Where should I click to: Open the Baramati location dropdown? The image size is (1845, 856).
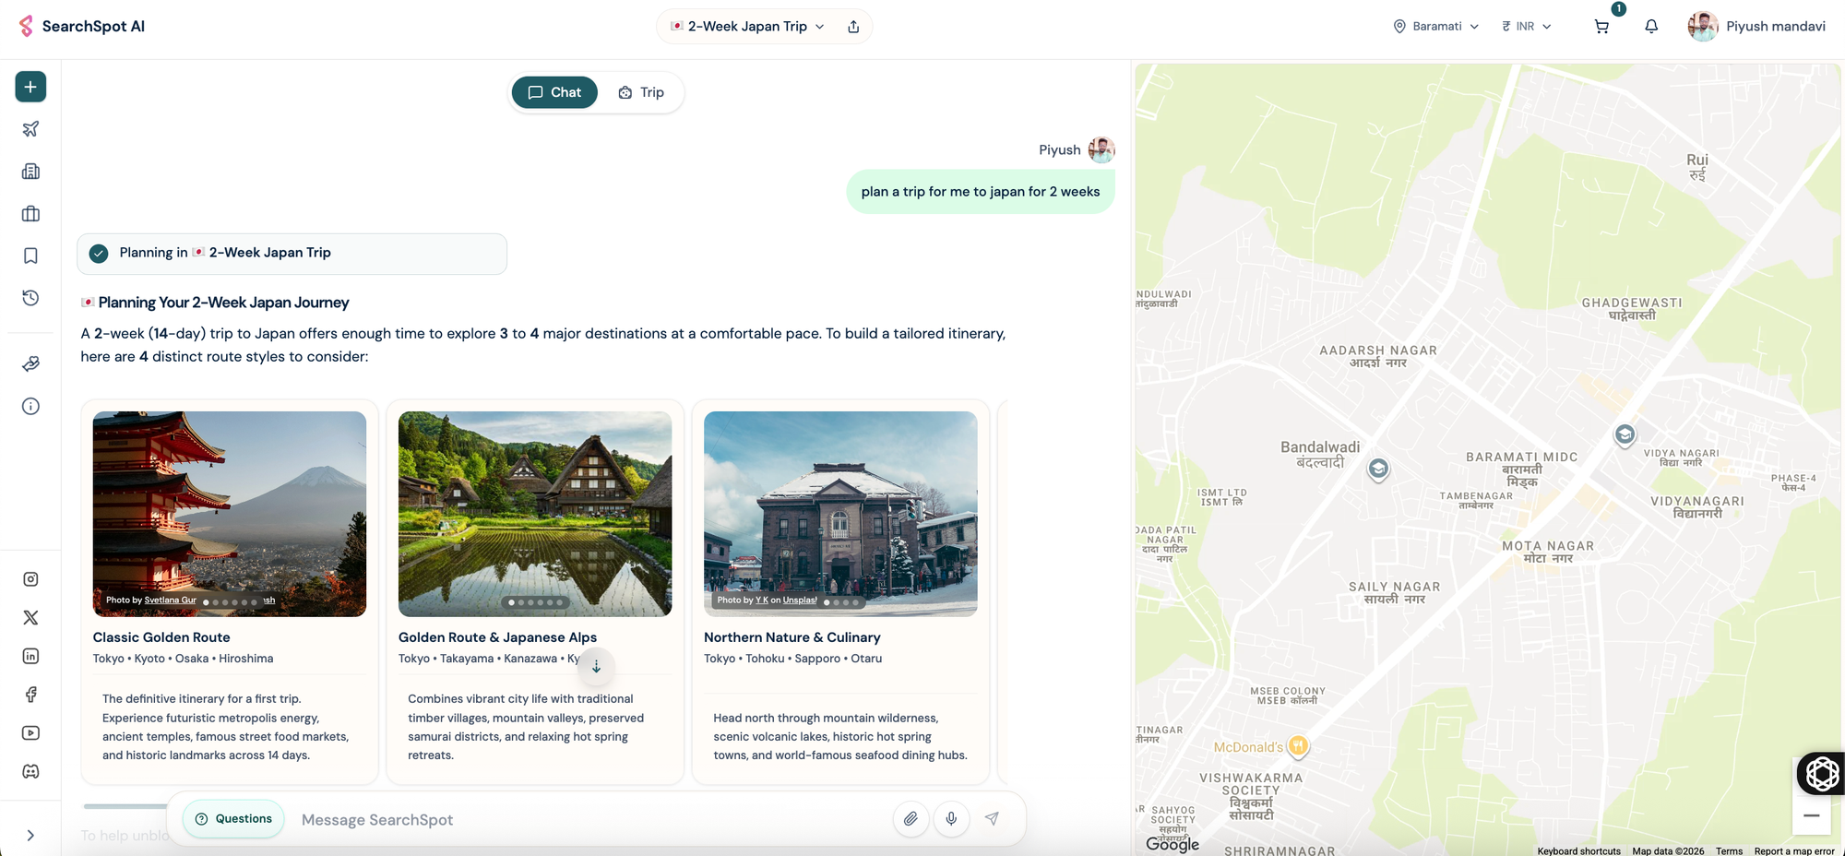[1436, 27]
